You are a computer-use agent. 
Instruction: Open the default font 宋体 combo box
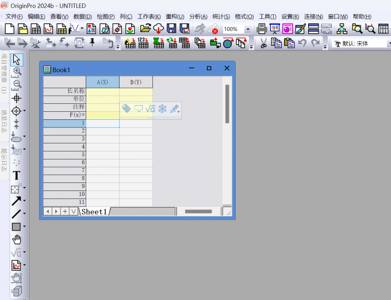pyautogui.click(x=362, y=44)
